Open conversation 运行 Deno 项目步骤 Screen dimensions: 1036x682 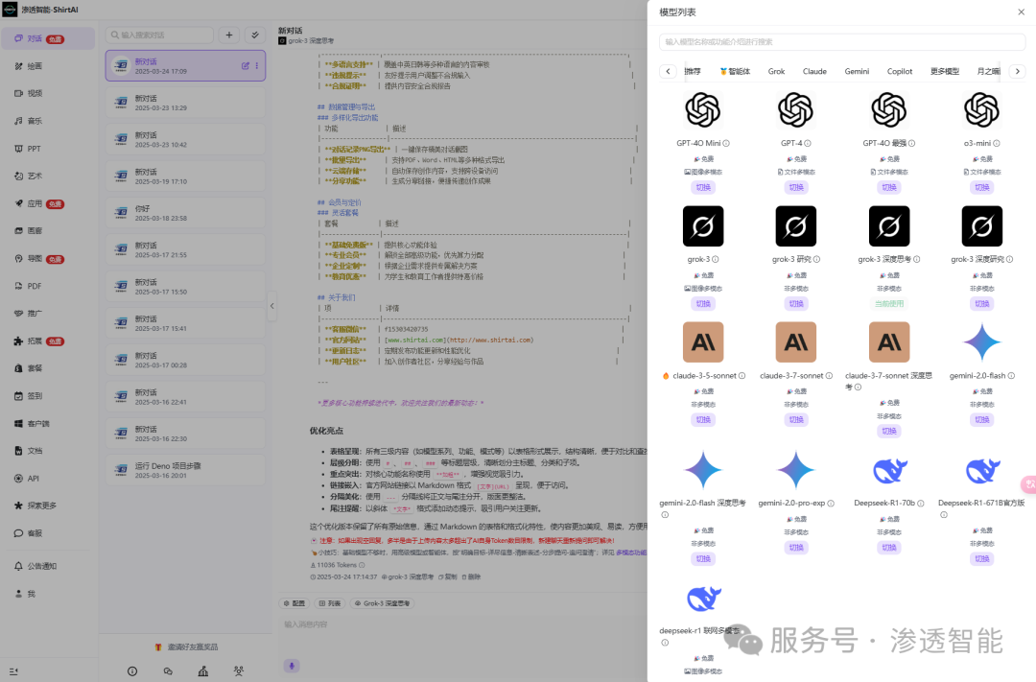(x=186, y=470)
